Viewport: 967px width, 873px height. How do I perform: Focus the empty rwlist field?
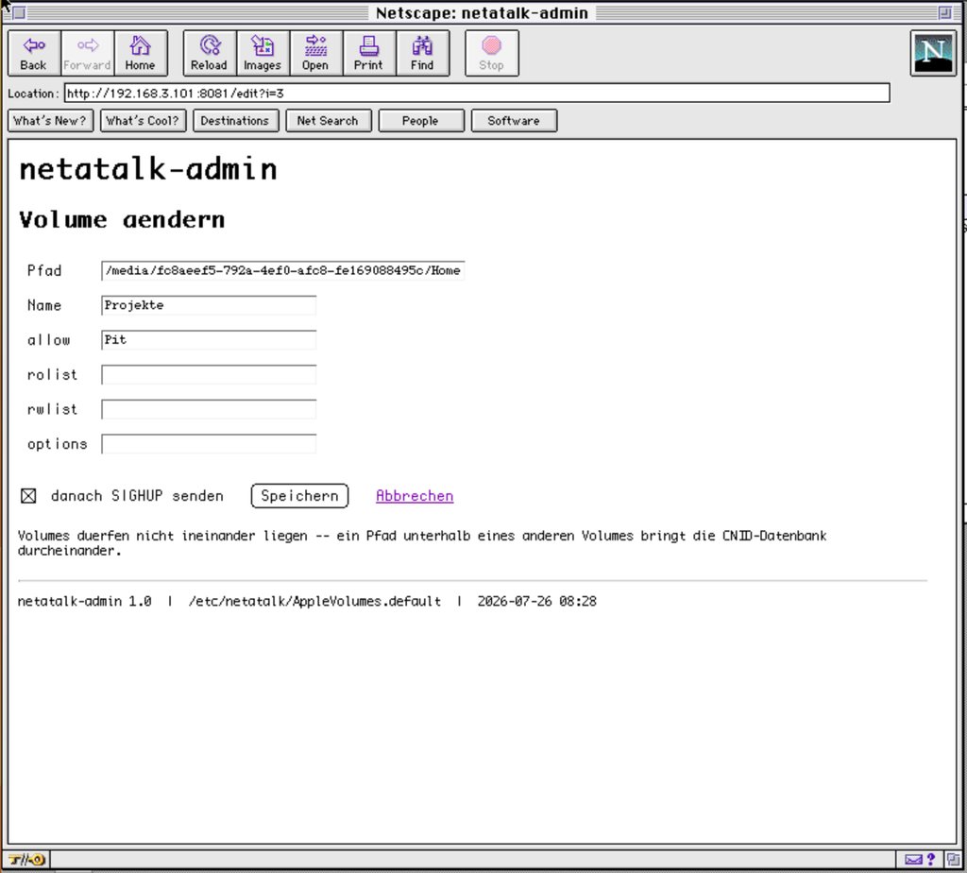(x=209, y=409)
